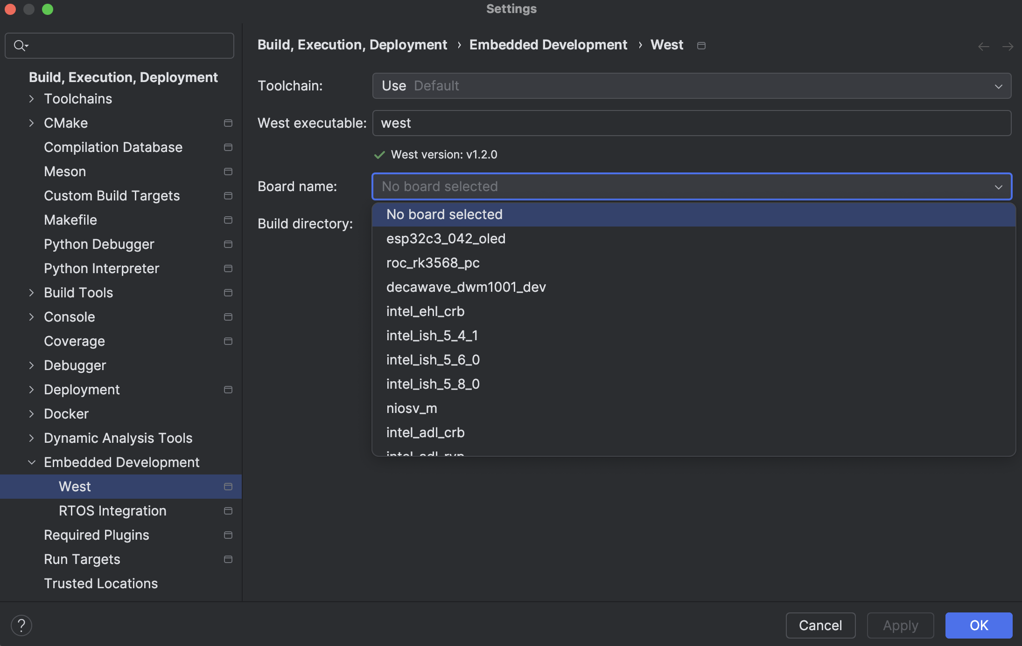Click the back navigation arrow
This screenshot has height=646, width=1022.
984,46
